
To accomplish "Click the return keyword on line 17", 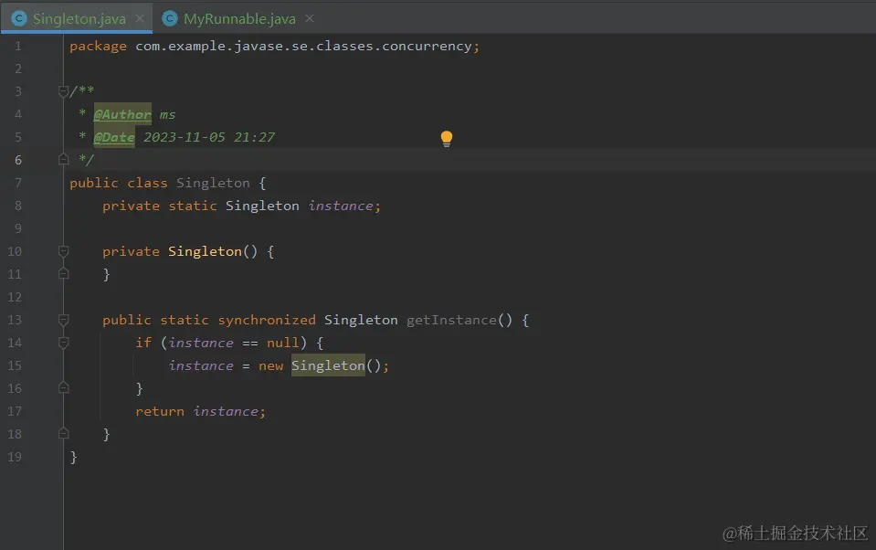I will 159,411.
